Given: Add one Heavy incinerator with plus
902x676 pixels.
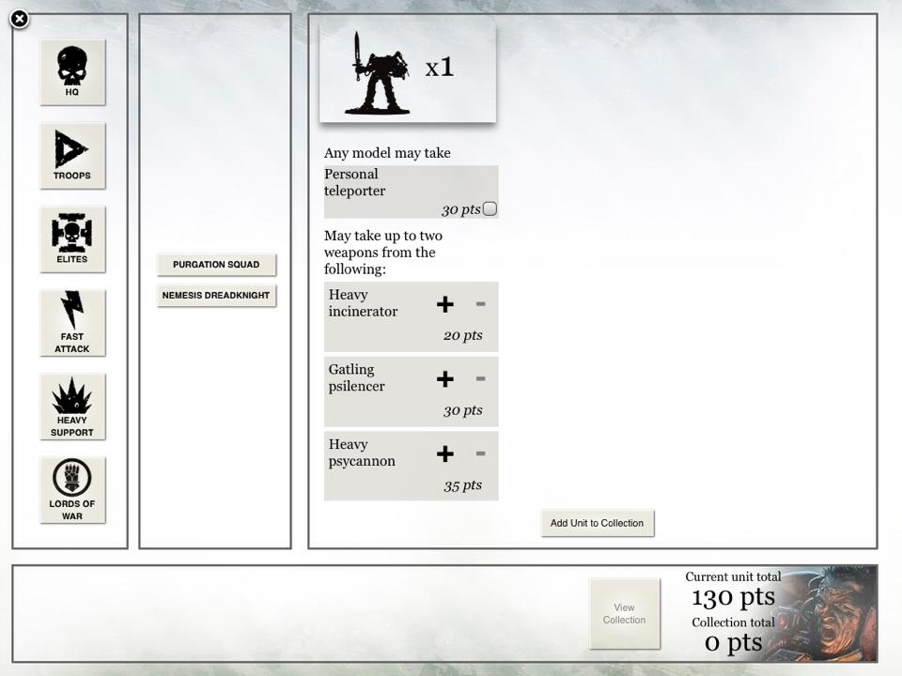Looking at the screenshot, I should pos(445,304).
